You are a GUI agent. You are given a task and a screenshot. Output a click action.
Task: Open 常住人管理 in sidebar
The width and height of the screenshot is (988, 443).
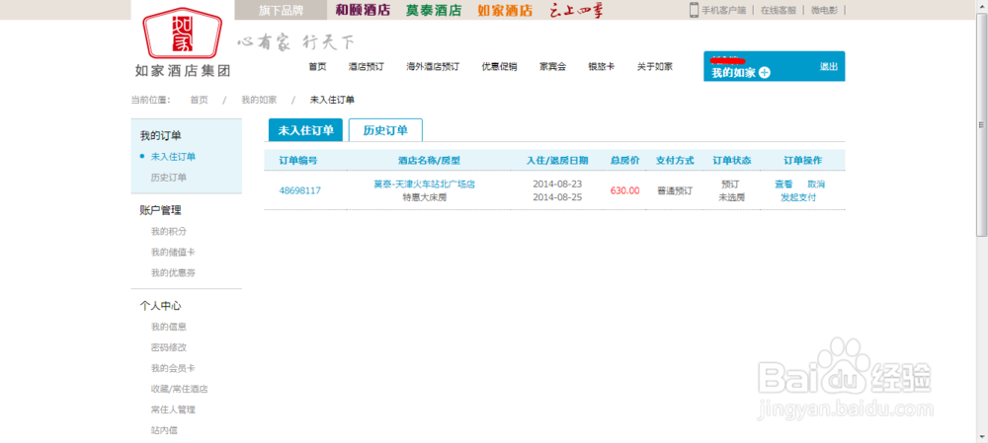tap(173, 409)
